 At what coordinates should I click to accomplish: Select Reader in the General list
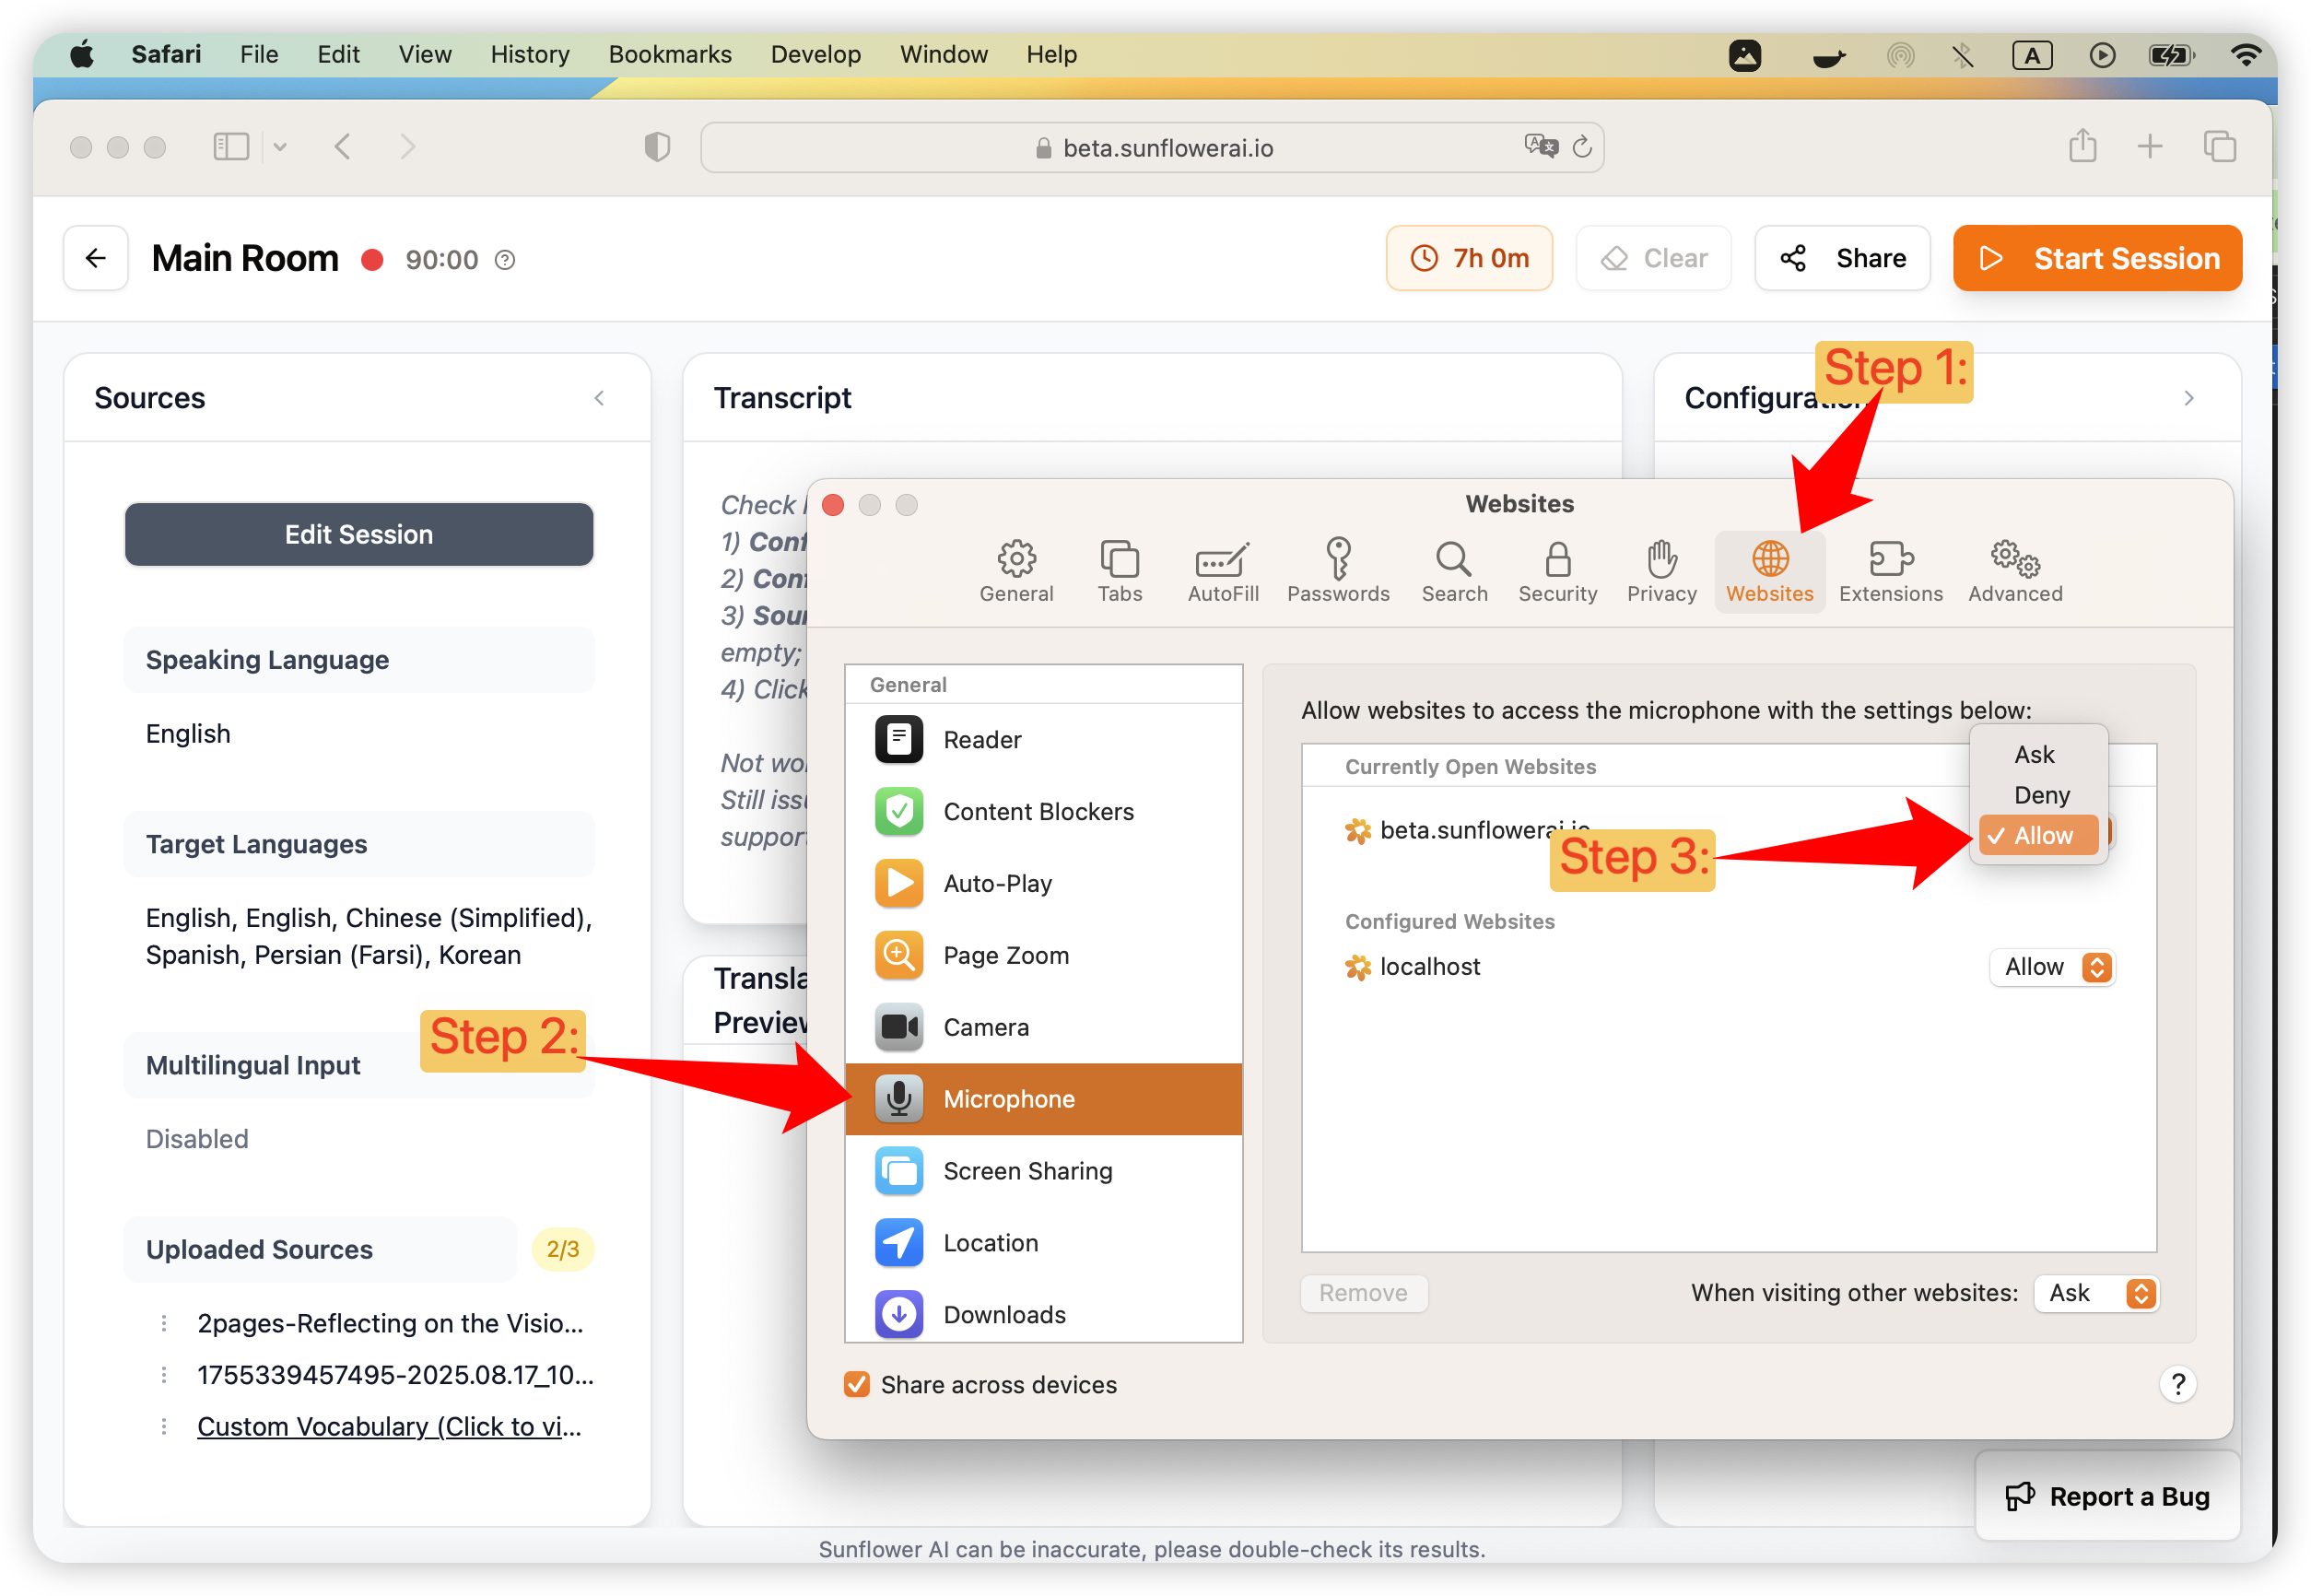coord(1043,739)
